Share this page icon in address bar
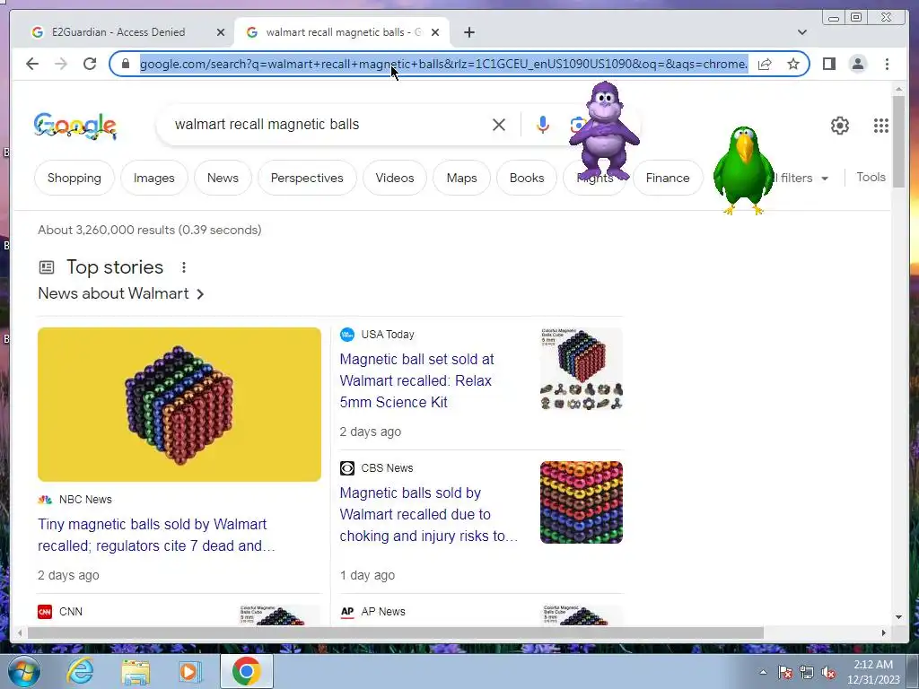 pyautogui.click(x=765, y=64)
